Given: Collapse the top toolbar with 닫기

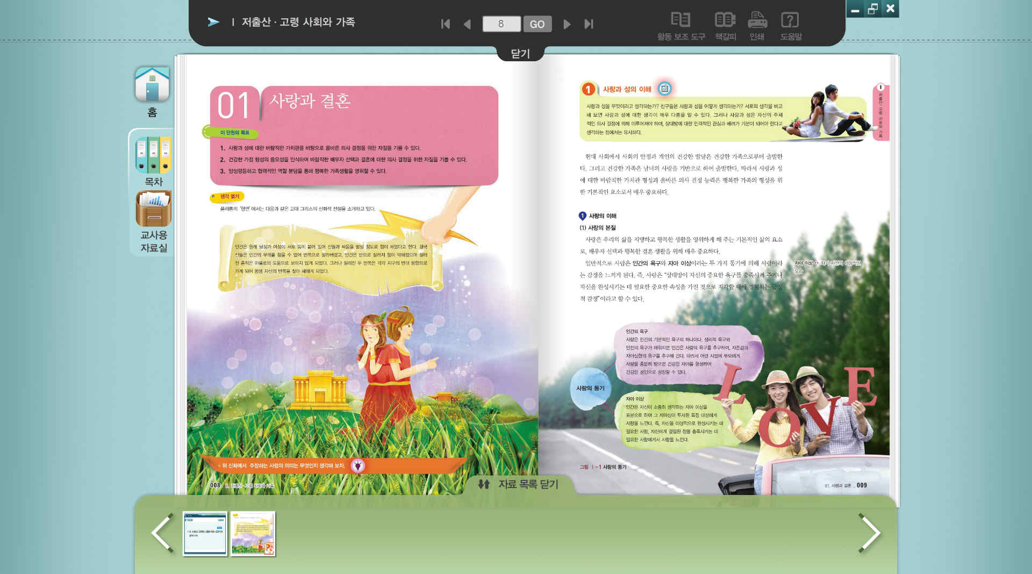Looking at the screenshot, I should click(x=520, y=53).
